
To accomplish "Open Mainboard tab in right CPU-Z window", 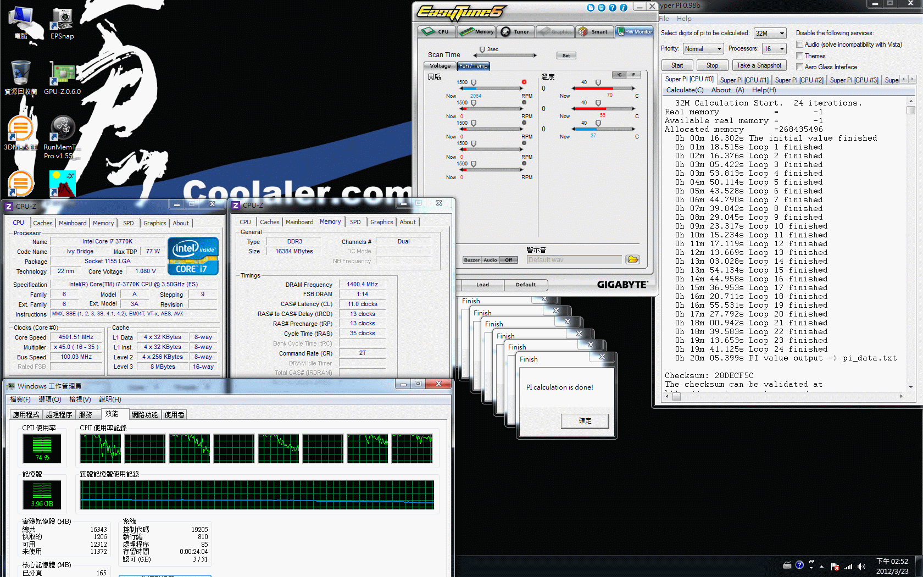I will coord(299,222).
